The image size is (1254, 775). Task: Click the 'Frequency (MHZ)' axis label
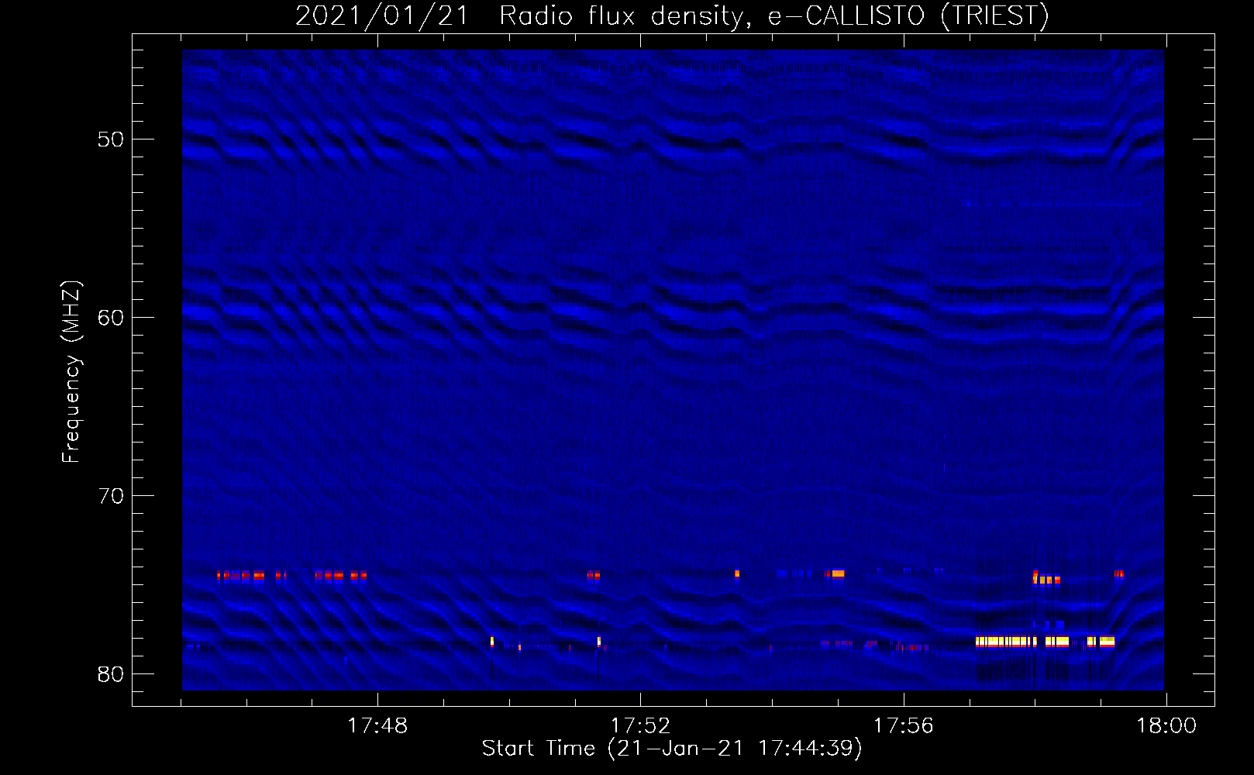[71, 372]
